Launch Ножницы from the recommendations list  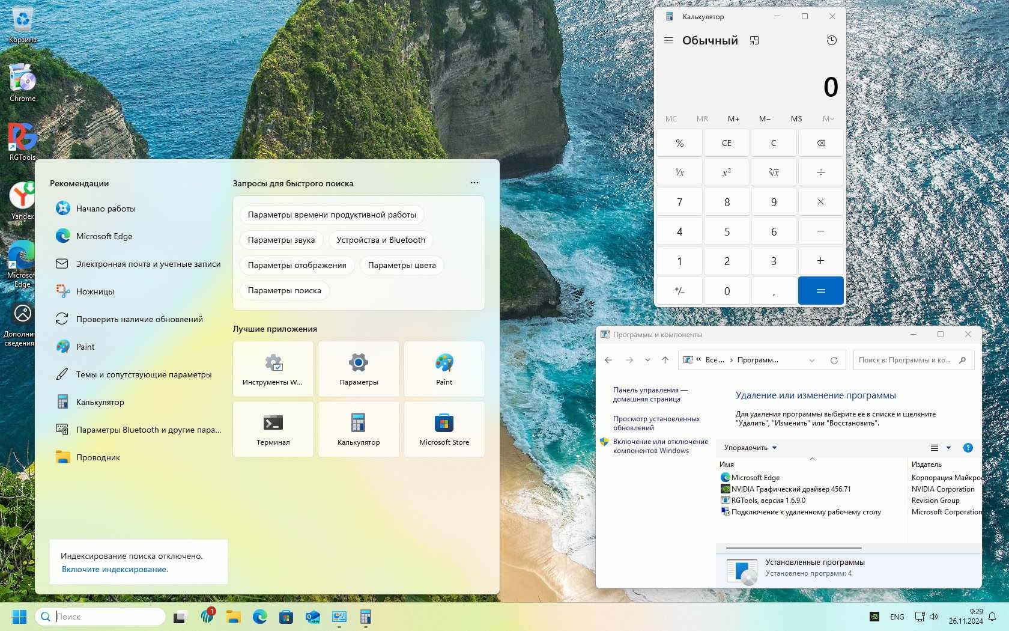(x=137, y=291)
